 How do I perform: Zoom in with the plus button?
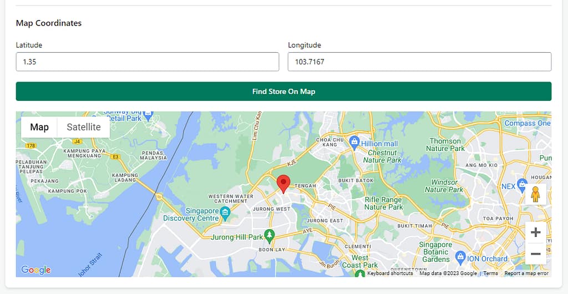535,232
